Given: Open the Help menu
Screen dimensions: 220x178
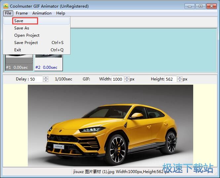Looking at the screenshot, I should [61, 13].
